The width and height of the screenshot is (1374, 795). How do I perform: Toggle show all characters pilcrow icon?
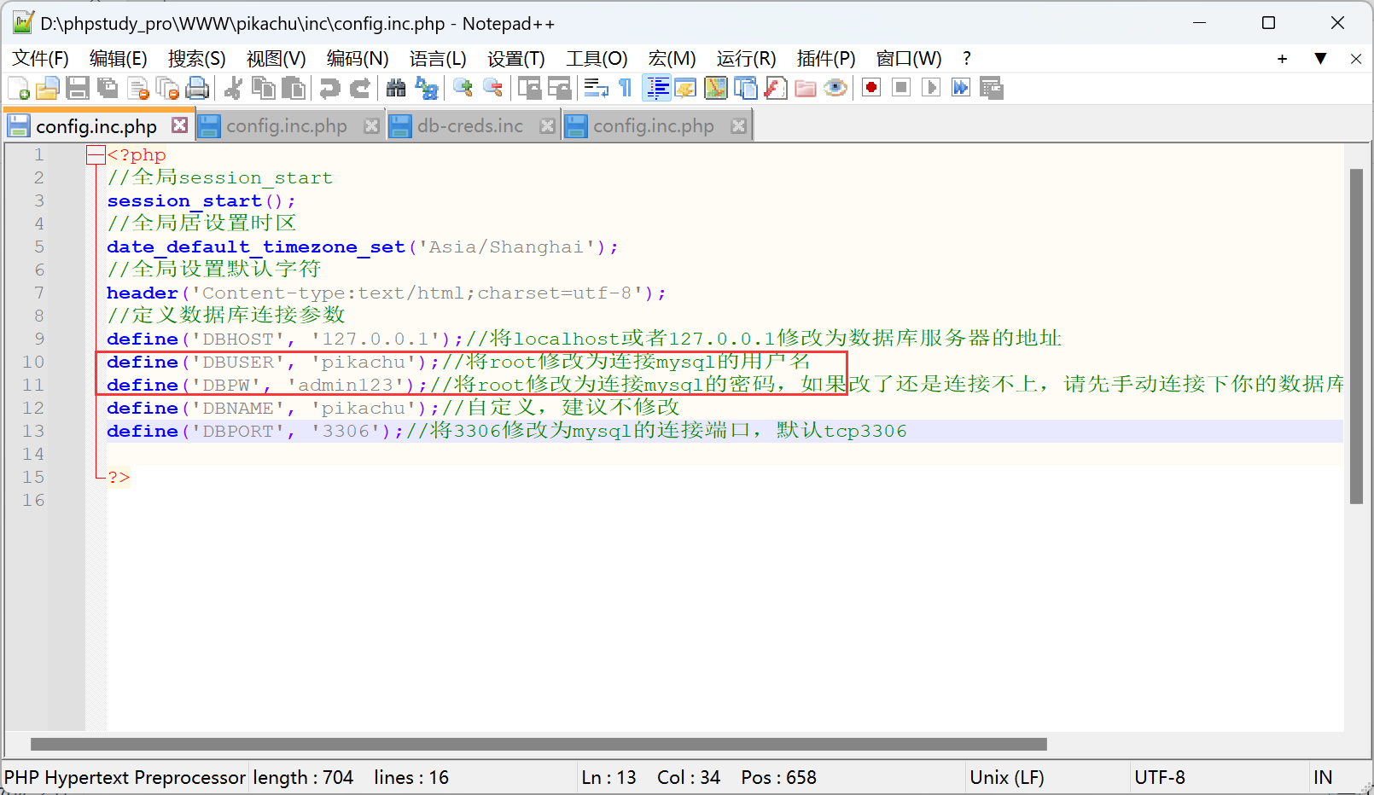coord(626,88)
